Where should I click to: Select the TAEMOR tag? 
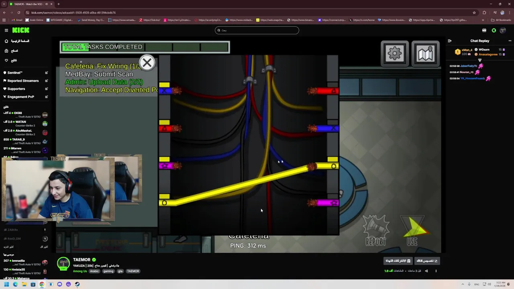tap(133, 271)
